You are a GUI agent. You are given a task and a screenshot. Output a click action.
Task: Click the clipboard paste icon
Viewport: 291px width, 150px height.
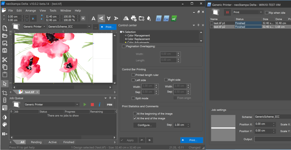pos(5,74)
